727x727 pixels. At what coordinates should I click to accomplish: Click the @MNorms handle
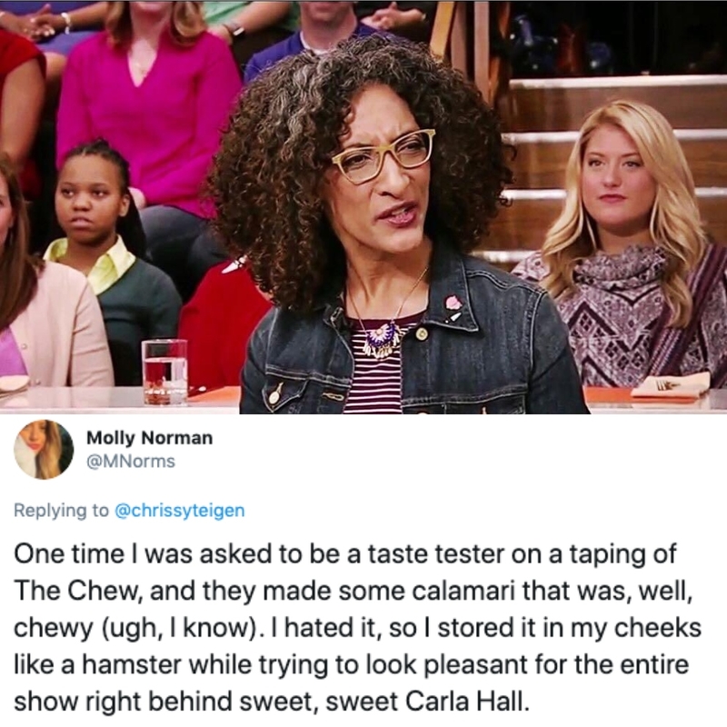pyautogui.click(x=131, y=462)
